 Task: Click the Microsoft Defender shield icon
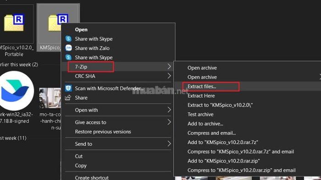coord(68,88)
